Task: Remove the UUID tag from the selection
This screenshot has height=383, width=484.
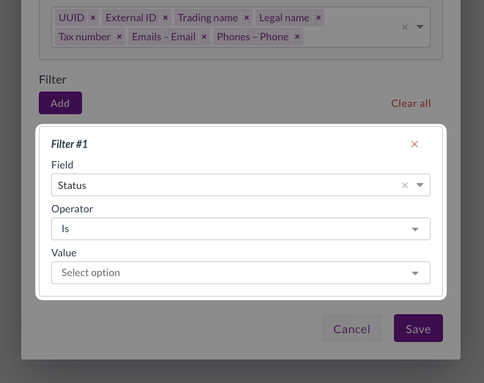Action: (x=93, y=18)
